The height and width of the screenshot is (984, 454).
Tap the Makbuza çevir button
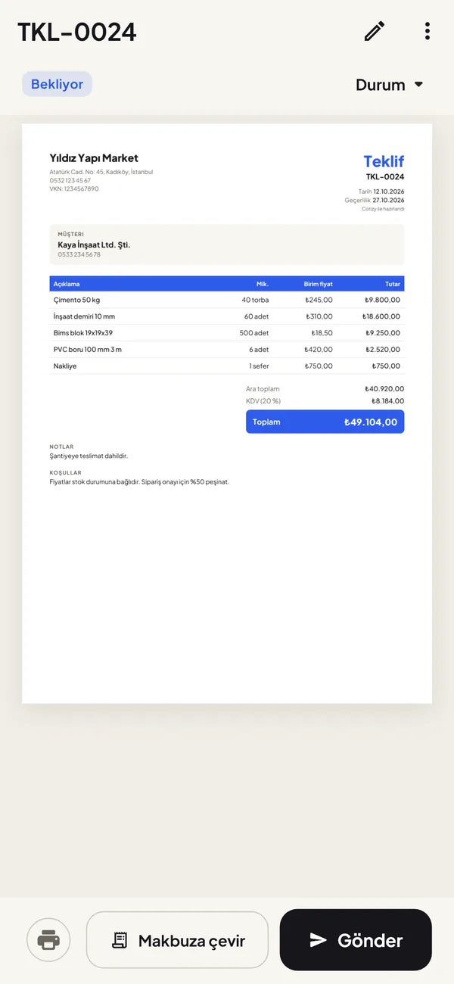click(178, 940)
